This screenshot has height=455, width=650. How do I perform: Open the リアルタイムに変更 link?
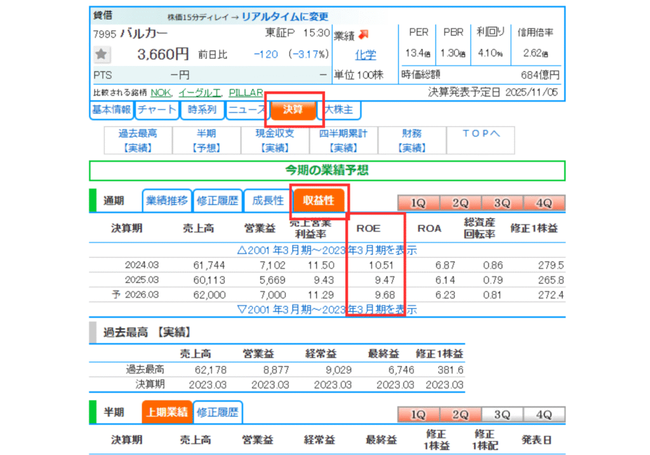(x=285, y=16)
